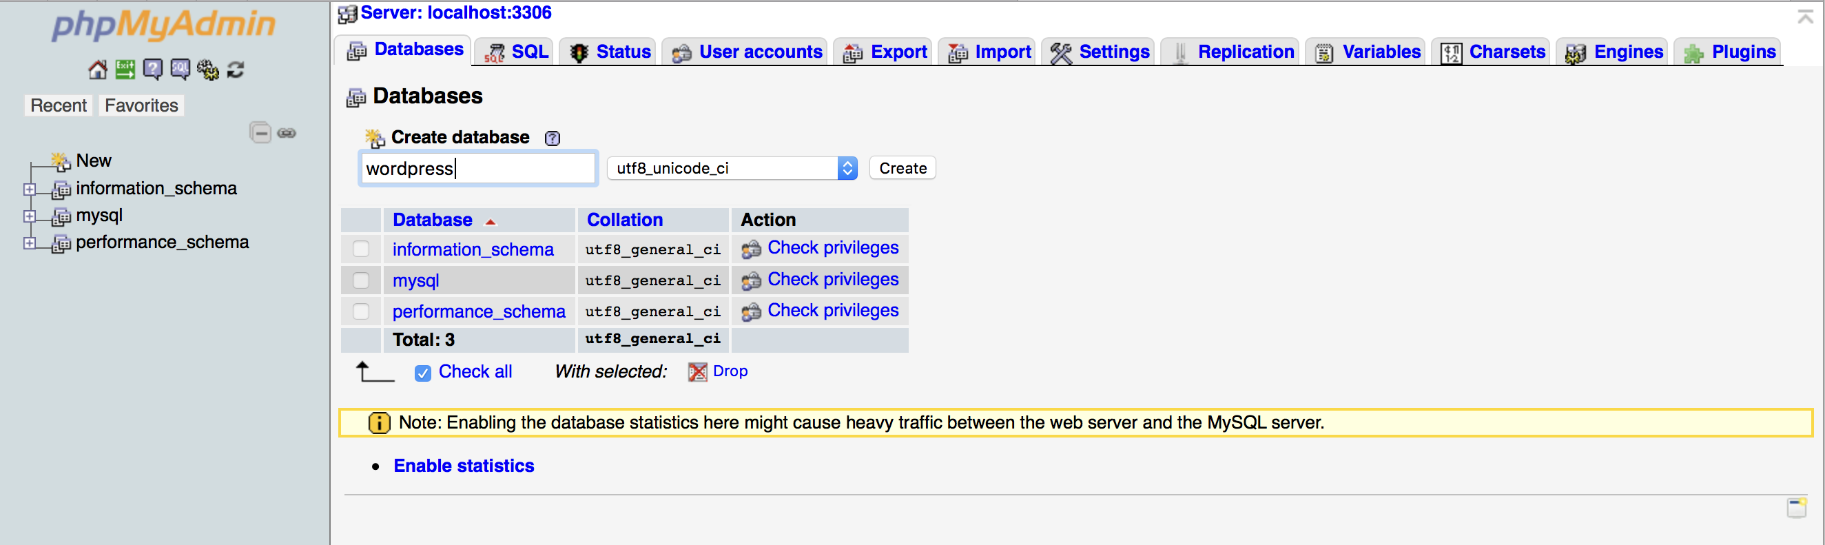
Task: Click the Create database sparkle icon
Action: [375, 138]
